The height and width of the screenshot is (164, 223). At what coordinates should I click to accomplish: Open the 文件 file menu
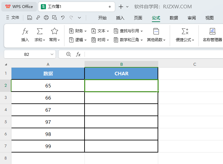point(13,18)
